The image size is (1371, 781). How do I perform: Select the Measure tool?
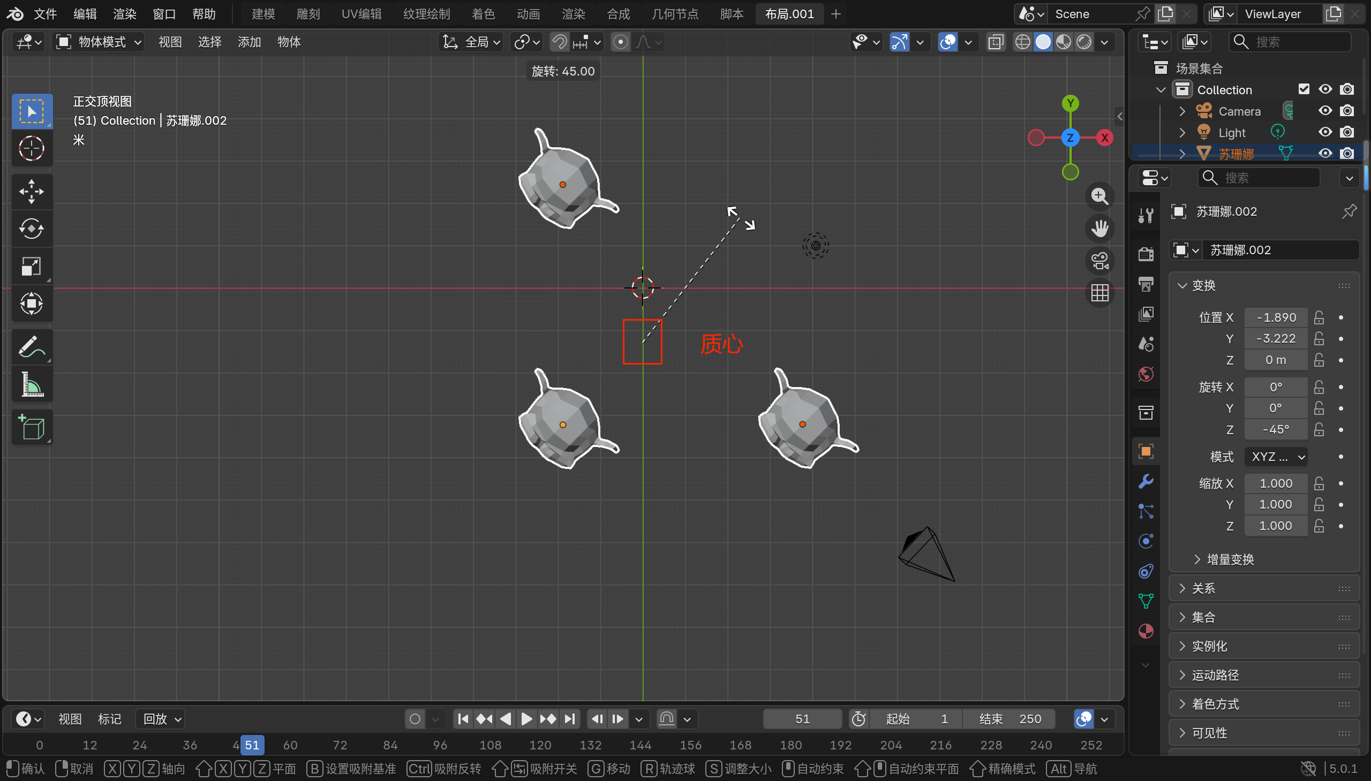tap(31, 384)
